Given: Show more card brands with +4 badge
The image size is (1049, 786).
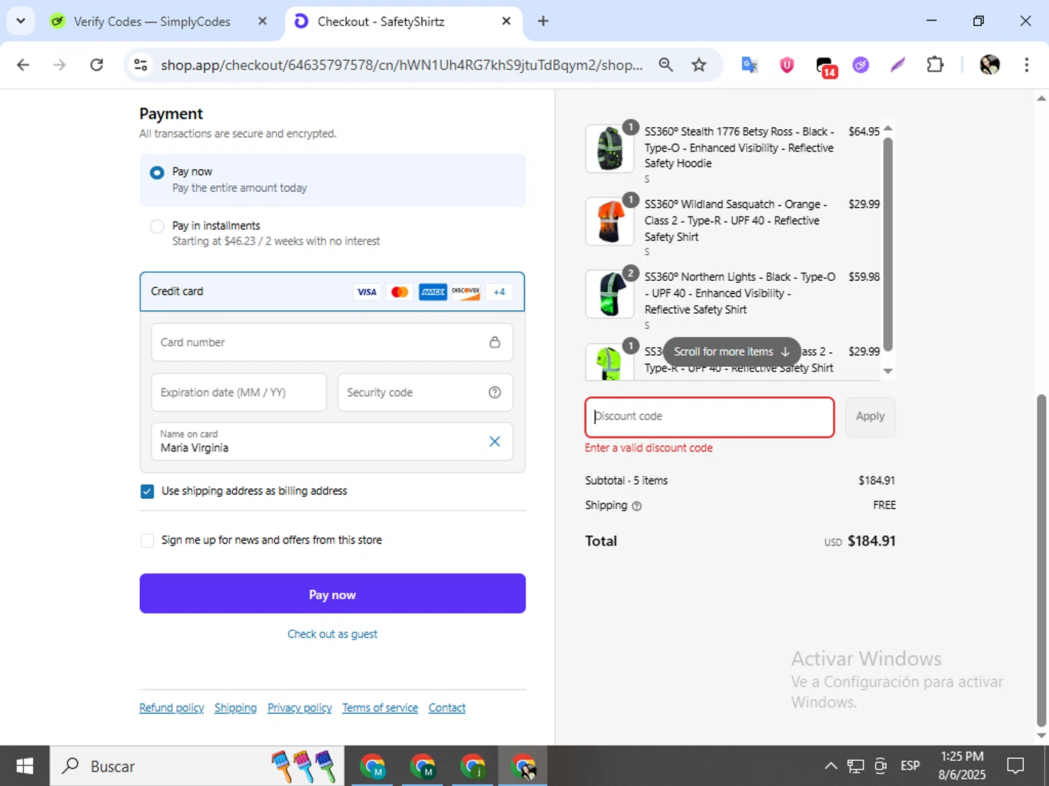Looking at the screenshot, I should click(x=499, y=292).
